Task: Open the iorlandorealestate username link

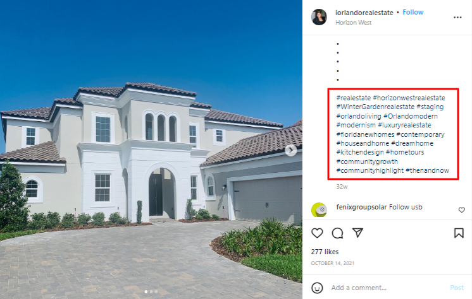Action: [364, 13]
